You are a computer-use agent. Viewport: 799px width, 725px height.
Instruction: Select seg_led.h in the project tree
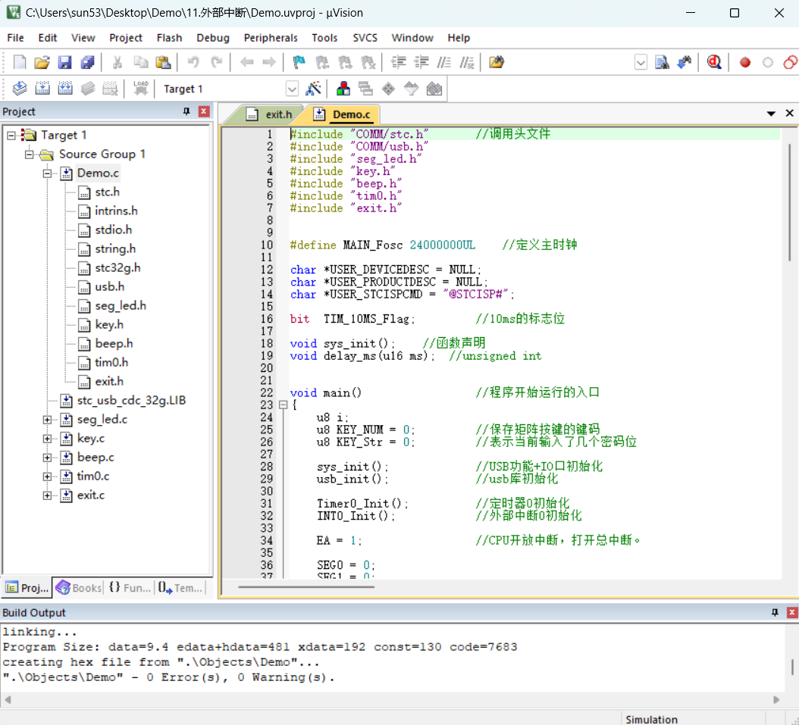pyautogui.click(x=121, y=305)
